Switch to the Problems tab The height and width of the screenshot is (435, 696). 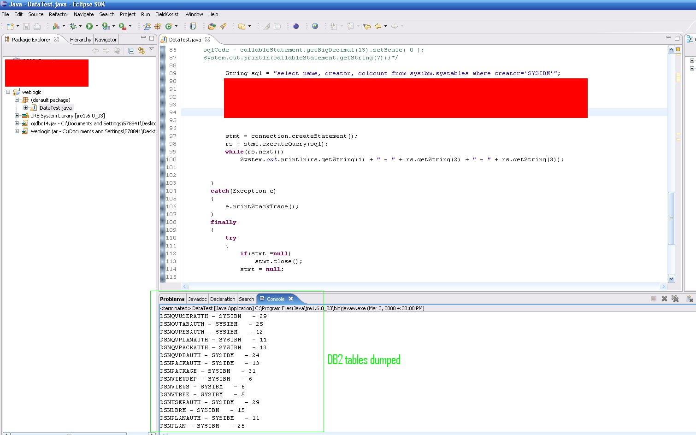172,299
